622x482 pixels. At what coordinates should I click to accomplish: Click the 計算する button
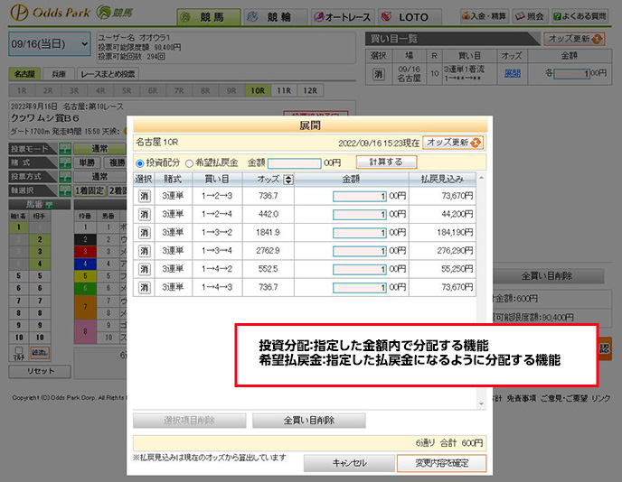click(x=386, y=162)
